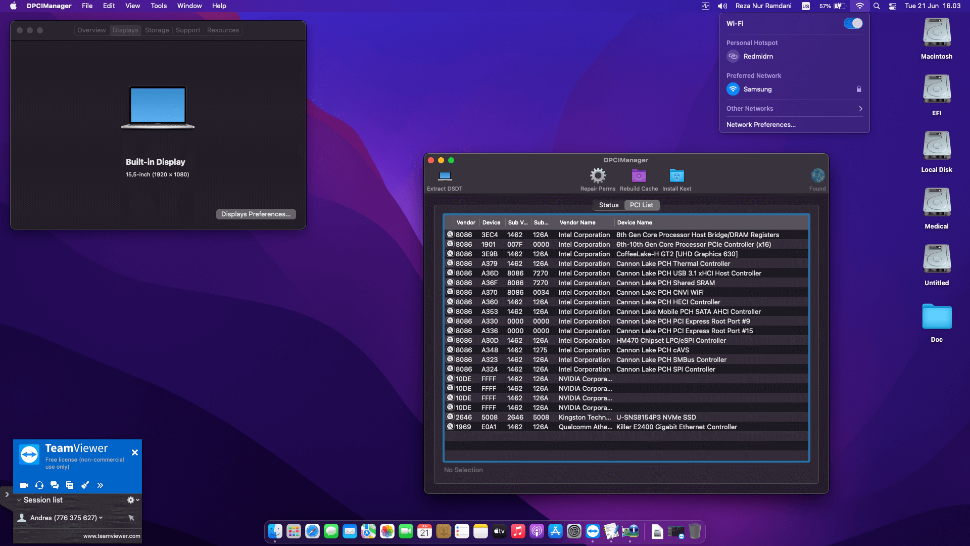Sort by the Vendor Name column header
The height and width of the screenshot is (546, 970).
click(x=585, y=222)
